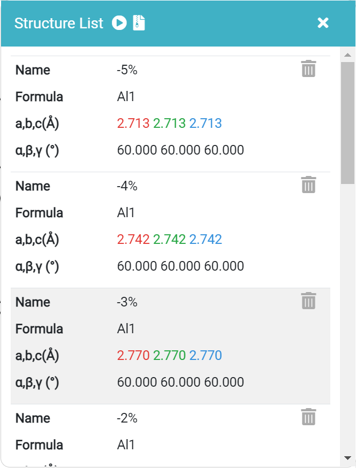This screenshot has width=356, height=468.
Task: Click the play icon beside Structure List
Action: point(119,23)
